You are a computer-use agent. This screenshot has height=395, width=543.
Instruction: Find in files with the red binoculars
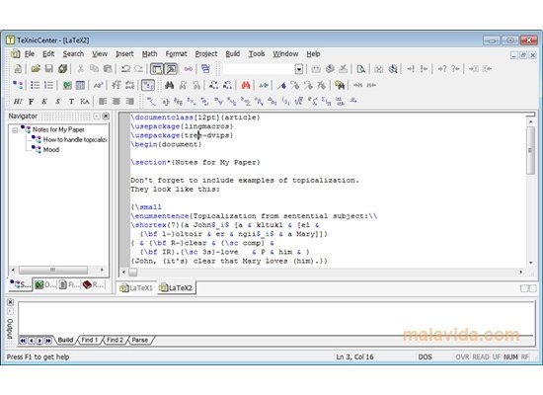point(246,85)
